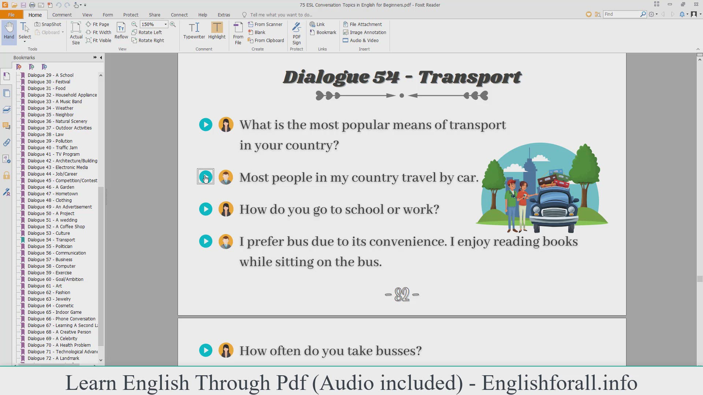Collapse the Bookmarks panel arrow
Image resolution: width=703 pixels, height=395 pixels.
pos(101,57)
